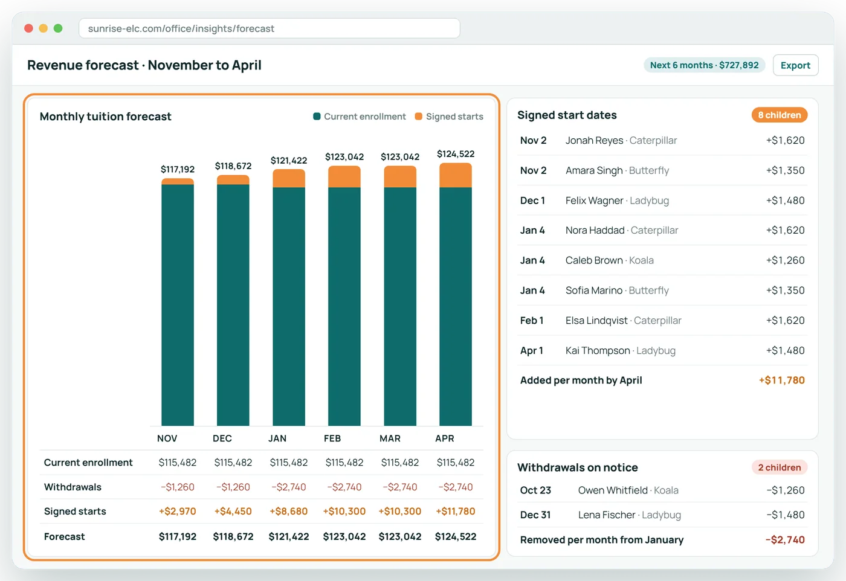This screenshot has height=581, width=846.
Task: Click the orange Signed starts legend swatch
Action: pyautogui.click(x=418, y=116)
